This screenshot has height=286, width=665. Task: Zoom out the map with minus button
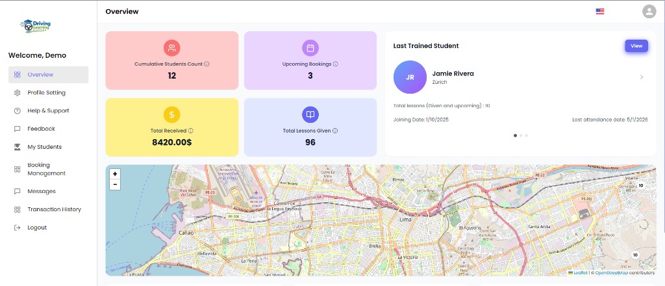click(x=115, y=185)
